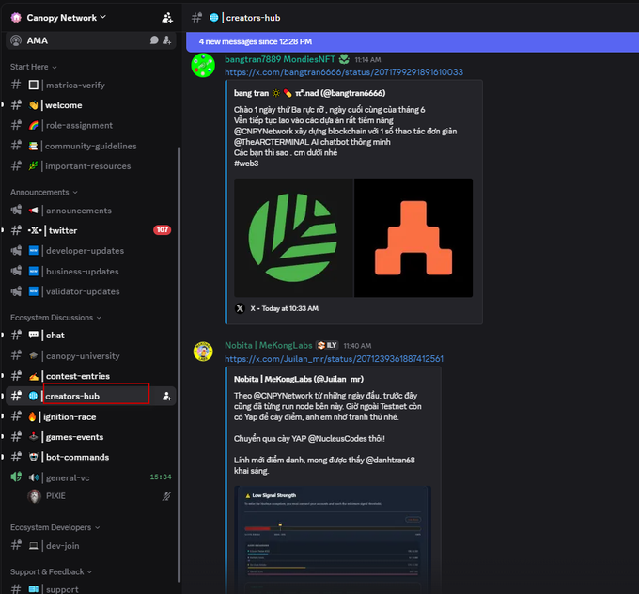Open the AMA stage channel
Screen dimensions: 639x594
[x=90, y=40]
